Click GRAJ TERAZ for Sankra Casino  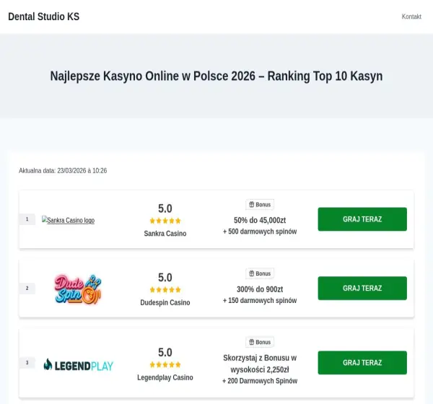(x=362, y=219)
